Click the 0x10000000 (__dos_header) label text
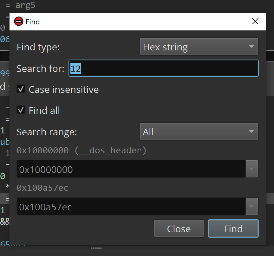 pos(82,150)
